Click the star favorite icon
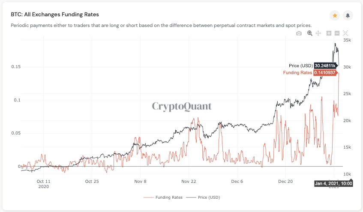The height and width of the screenshot is (212, 363). [x=335, y=15]
